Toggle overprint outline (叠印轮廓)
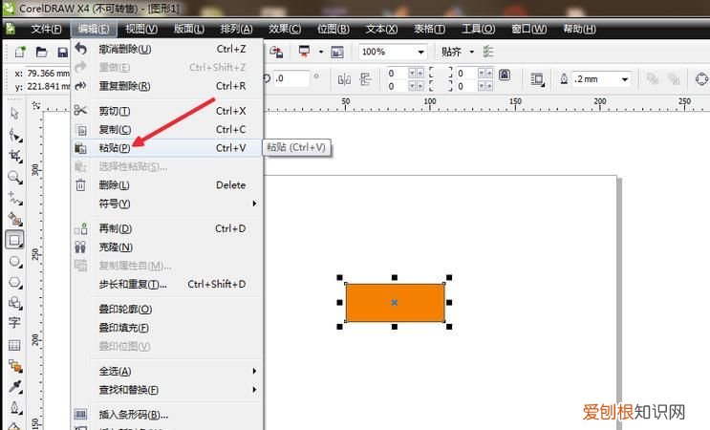This screenshot has height=430, width=710. tap(125, 309)
